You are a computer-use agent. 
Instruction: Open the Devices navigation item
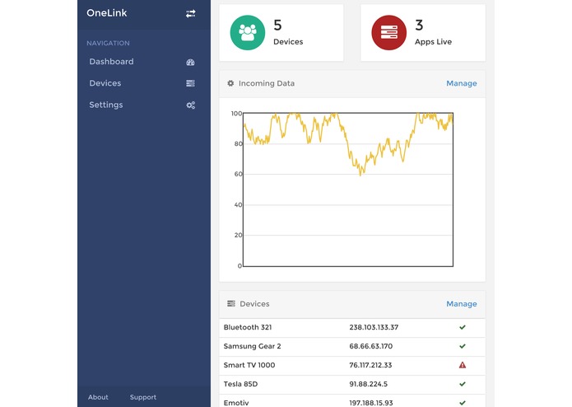click(144, 83)
